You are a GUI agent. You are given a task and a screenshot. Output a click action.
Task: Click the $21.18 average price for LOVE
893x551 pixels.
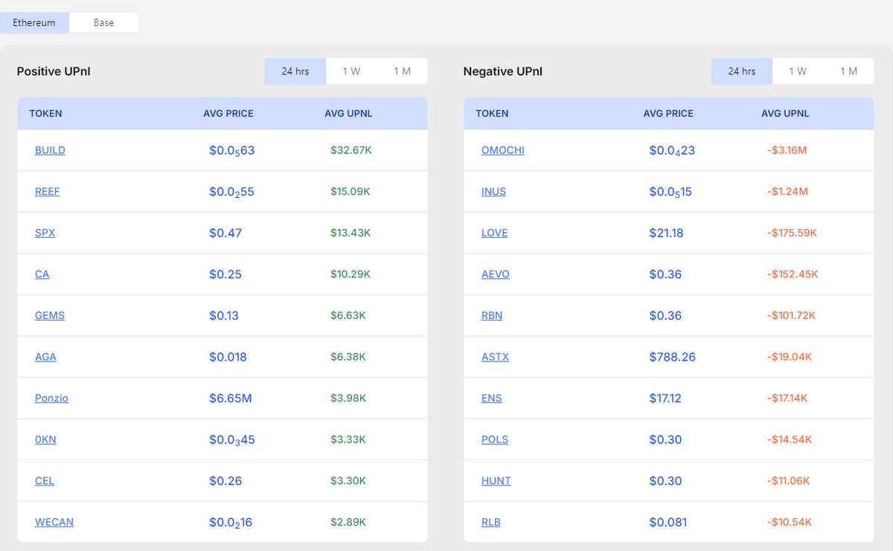pyautogui.click(x=666, y=233)
